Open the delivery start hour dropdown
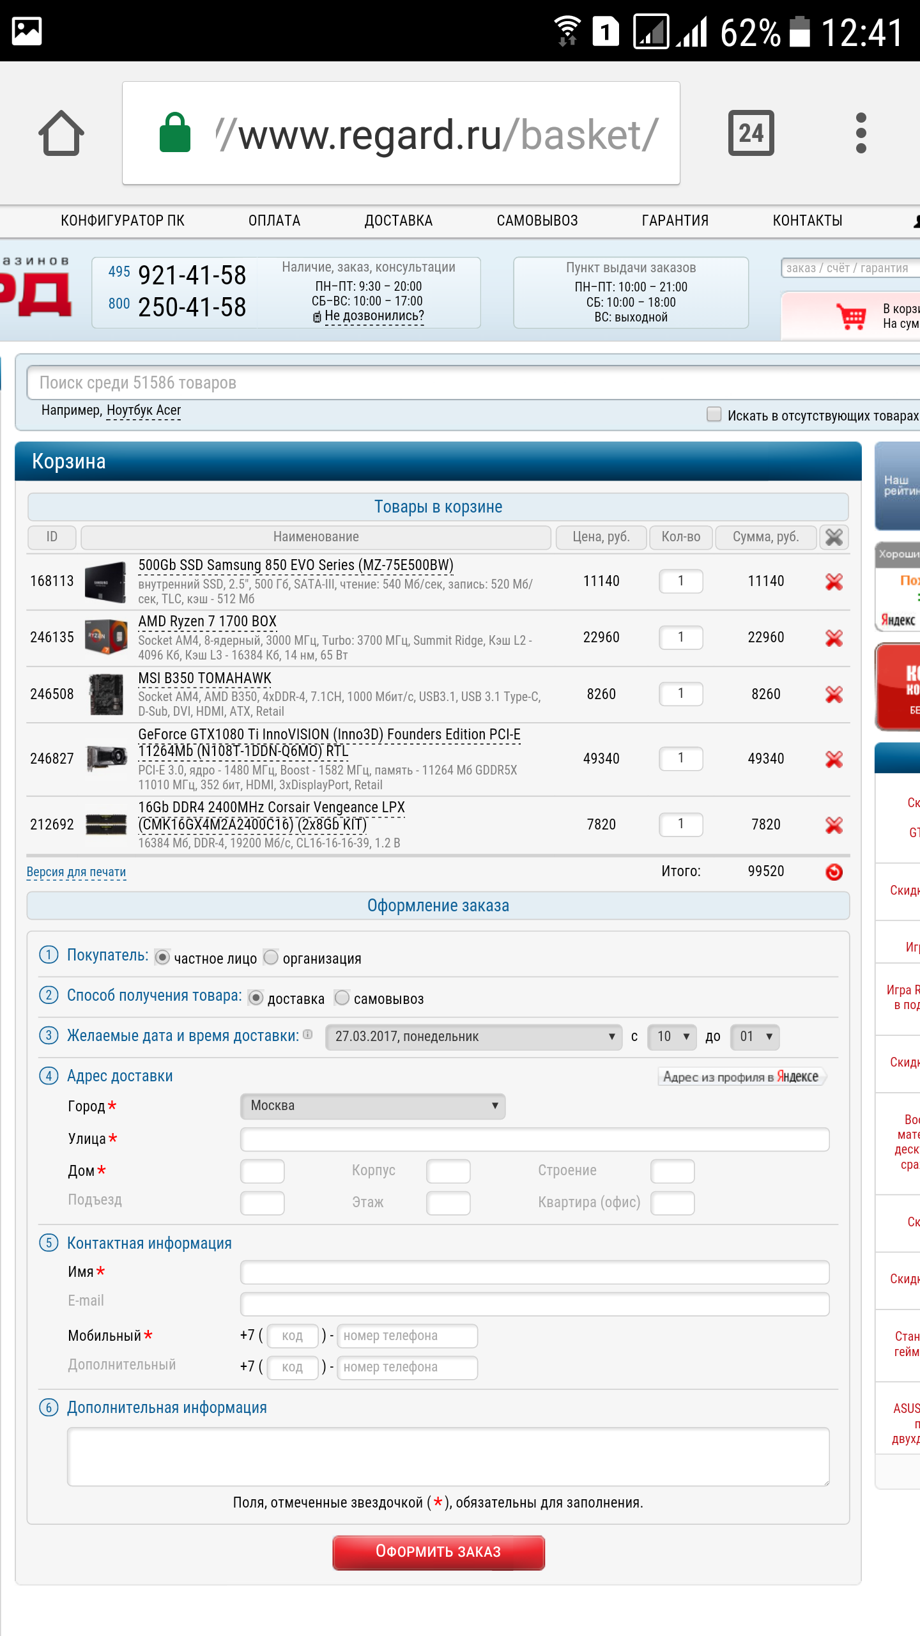The image size is (920, 1636). 672,1037
